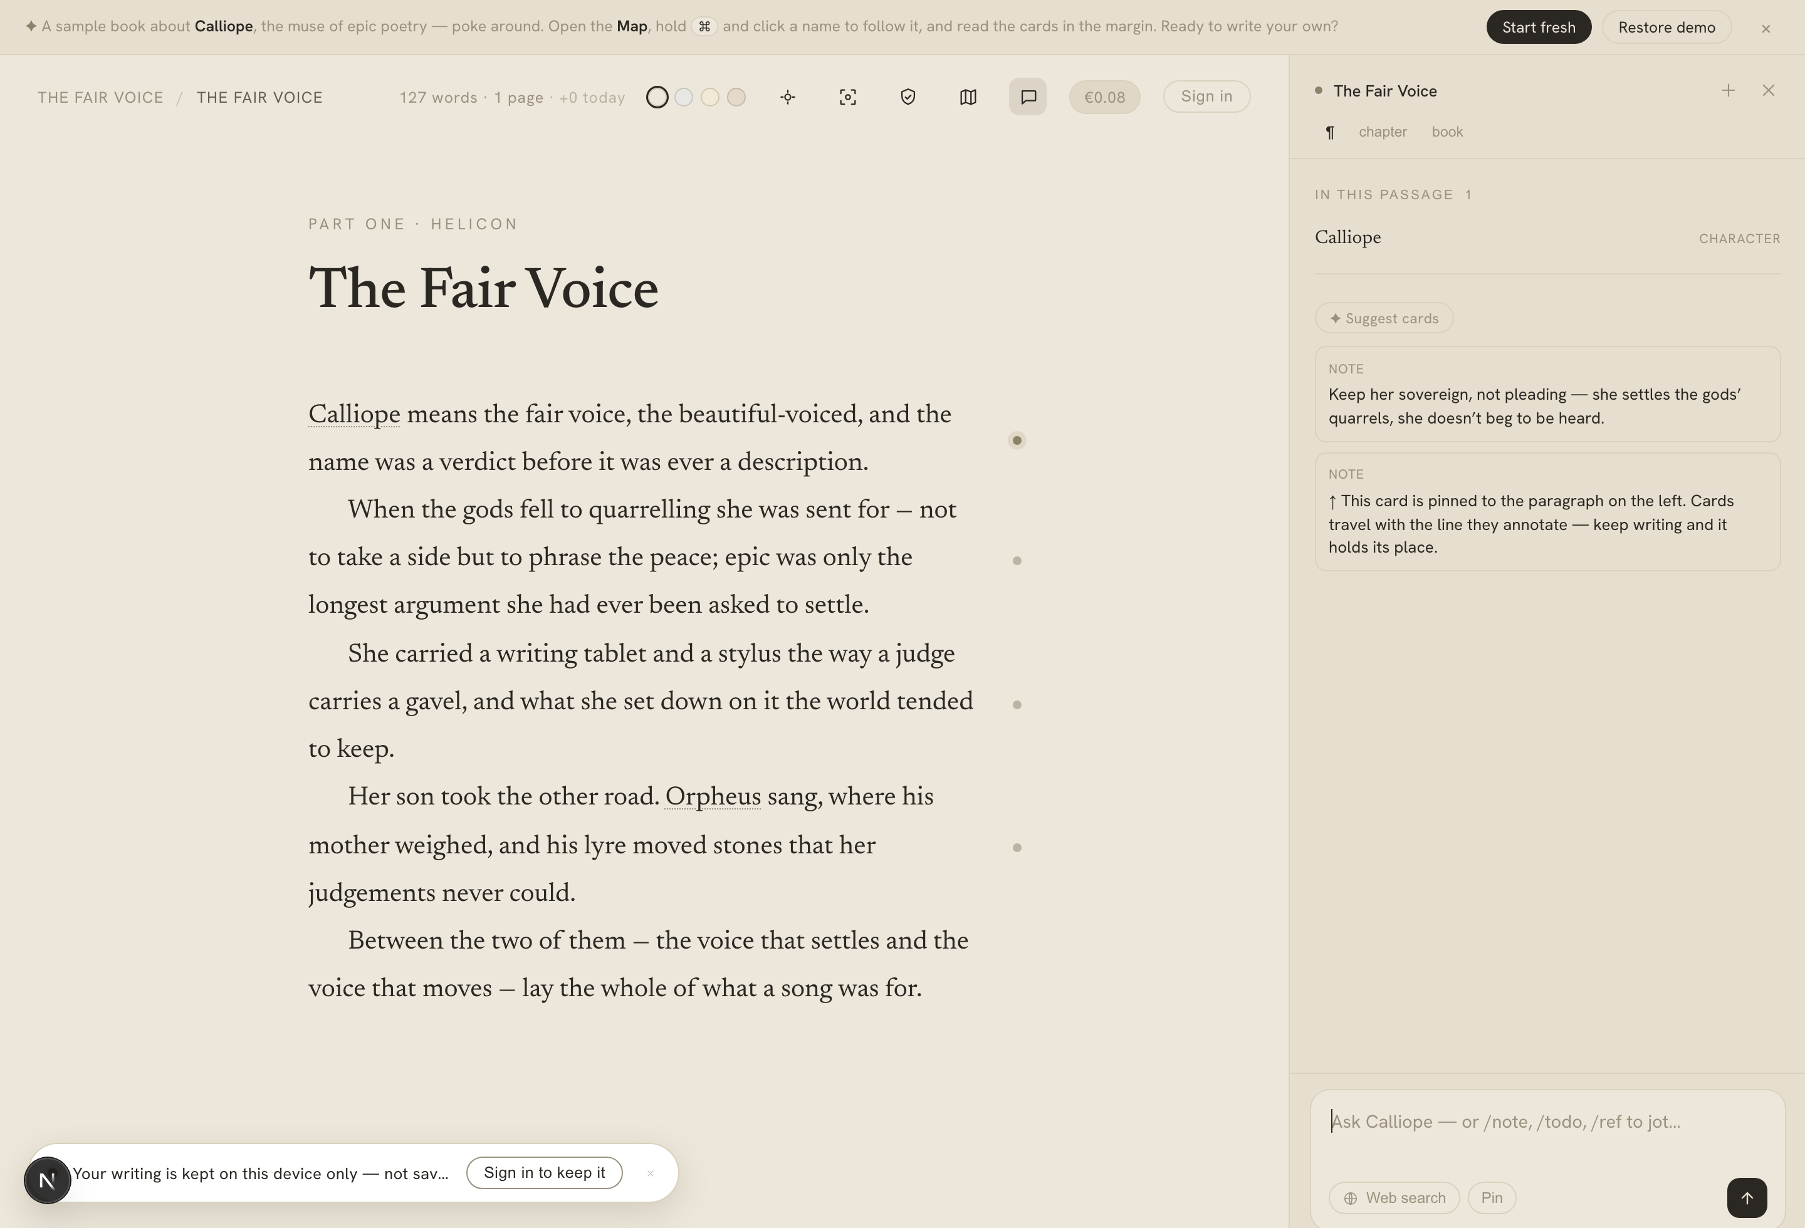Switch to the chapter scope tab
The height and width of the screenshot is (1228, 1805).
click(1383, 132)
